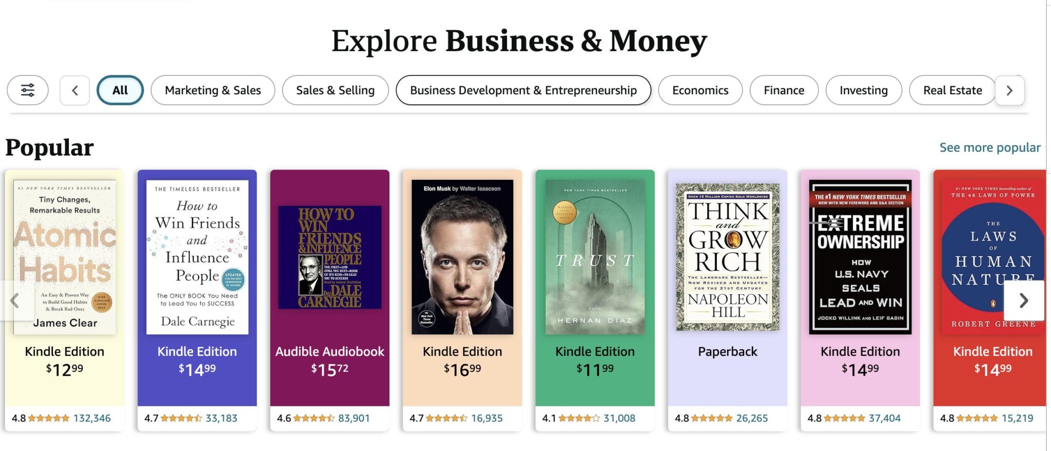Viewport: 1051px width, 451px height.
Task: Click the Sales & Selling category button
Action: (335, 90)
